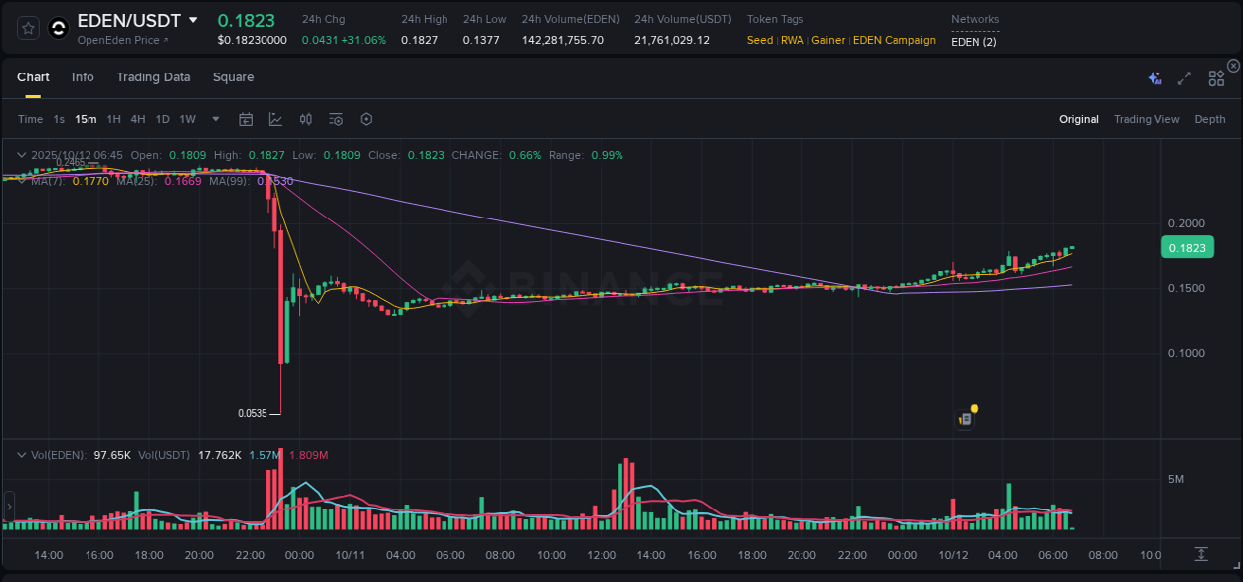
Task: Open the OHLC candle display settings
Action: click(306, 119)
